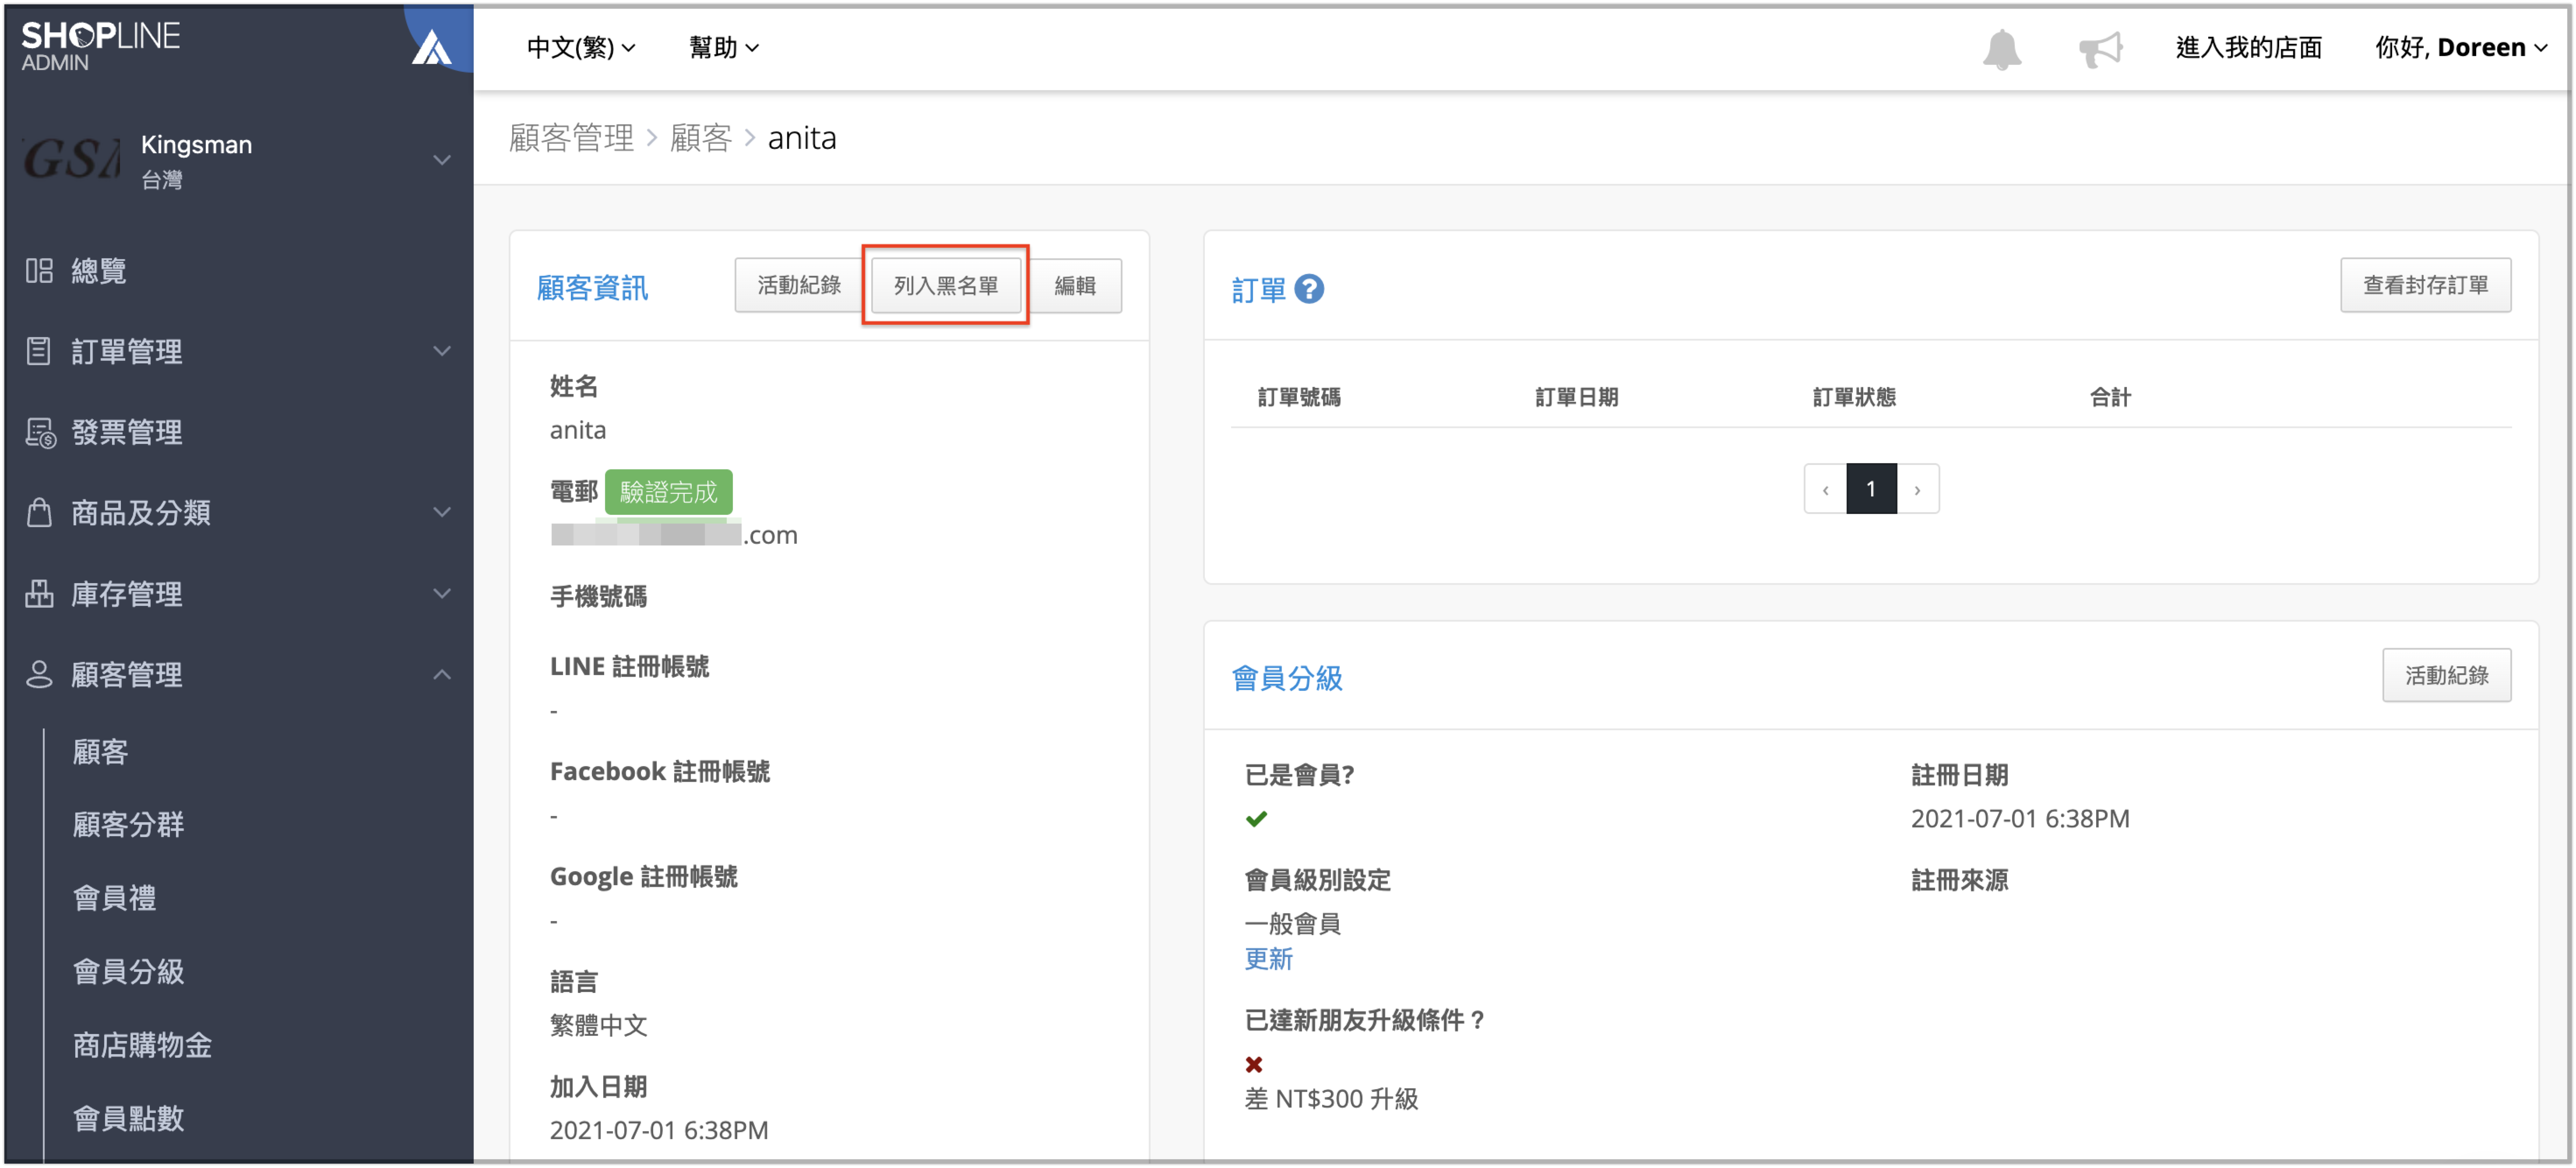This screenshot has width=2576, height=1168.
Task: Click 顧客 in the breadcrumb
Action: click(700, 137)
